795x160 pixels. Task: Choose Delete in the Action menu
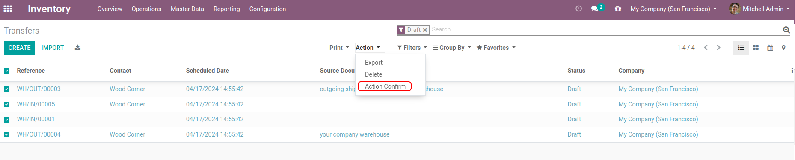pyautogui.click(x=374, y=74)
